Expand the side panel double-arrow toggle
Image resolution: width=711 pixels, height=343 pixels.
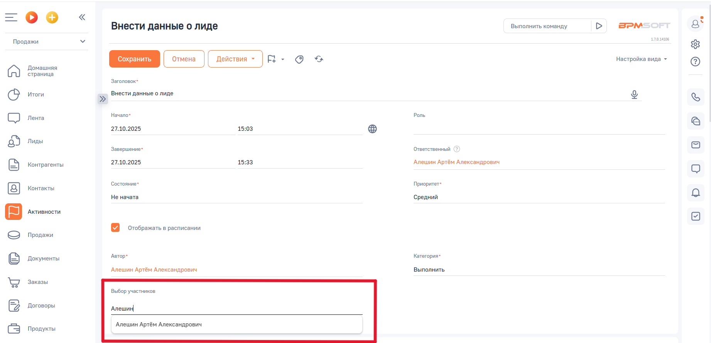103,99
